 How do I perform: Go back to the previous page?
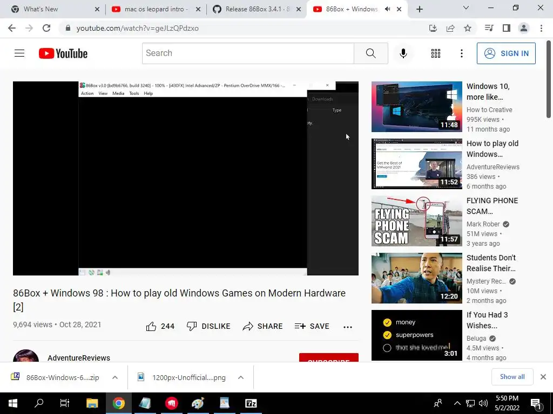(12, 28)
